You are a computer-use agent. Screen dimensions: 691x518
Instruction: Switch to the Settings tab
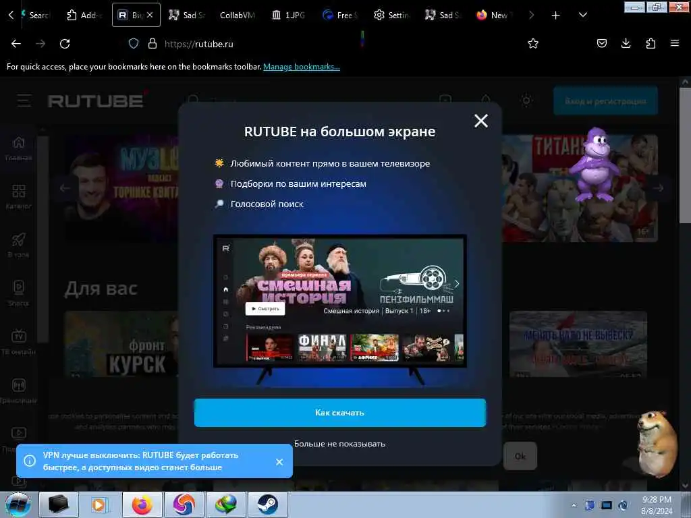392,15
